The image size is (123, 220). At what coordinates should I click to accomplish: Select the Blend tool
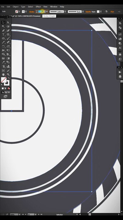point(8,62)
